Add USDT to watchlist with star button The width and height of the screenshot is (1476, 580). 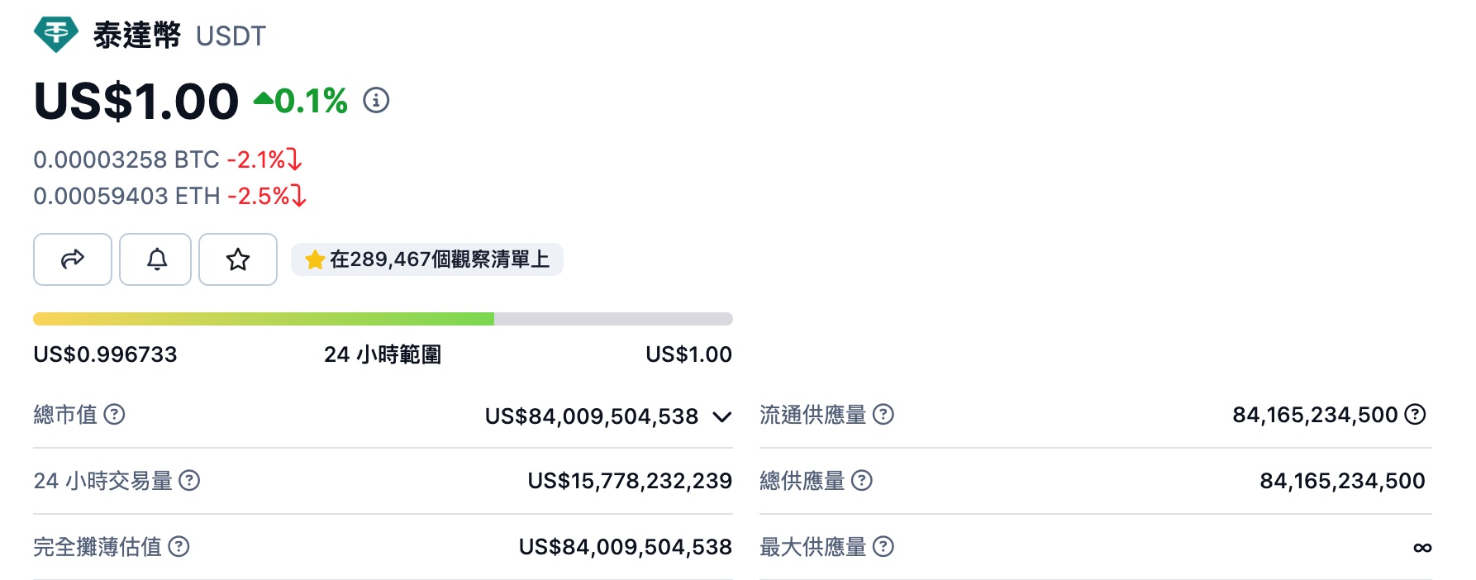pos(238,259)
